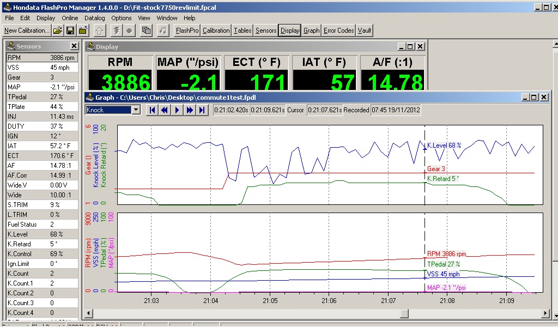Open the Options menu

[122, 18]
